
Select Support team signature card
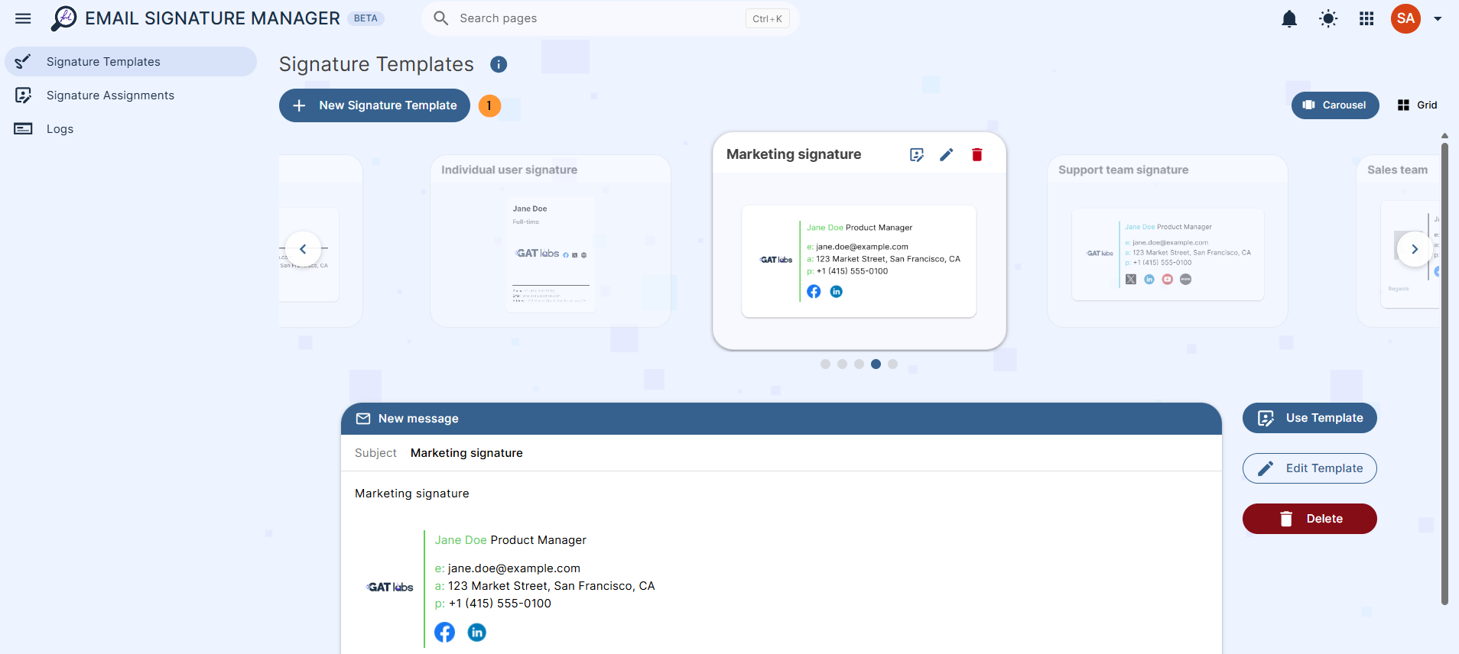click(x=1168, y=241)
